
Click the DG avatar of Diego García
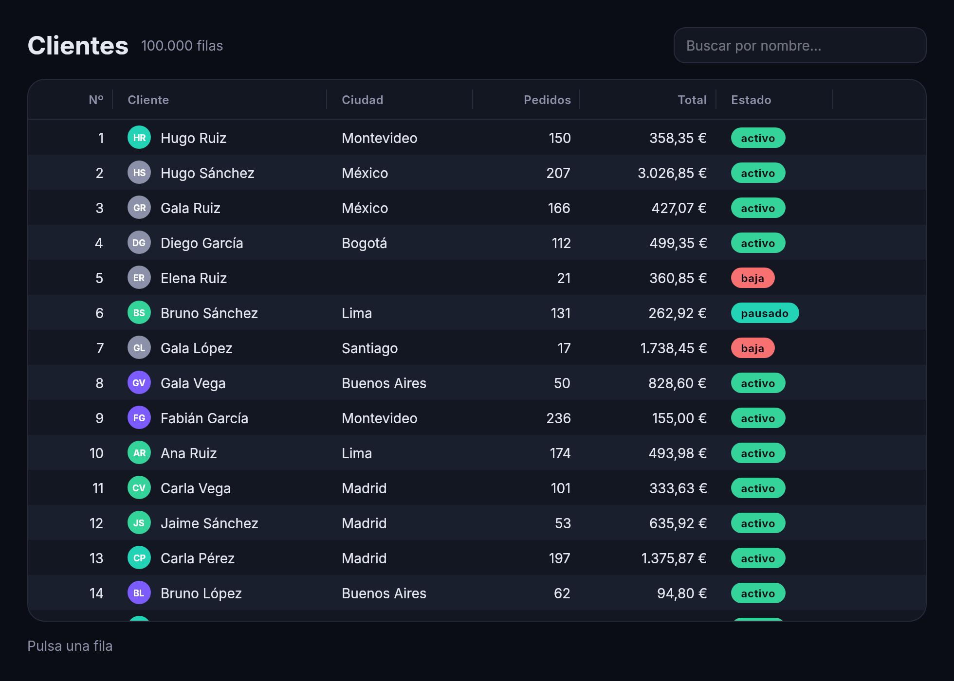(139, 243)
